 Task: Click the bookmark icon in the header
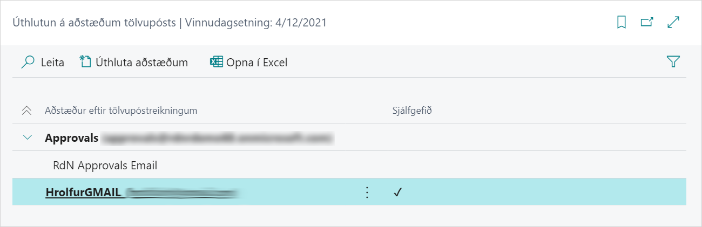tap(622, 23)
